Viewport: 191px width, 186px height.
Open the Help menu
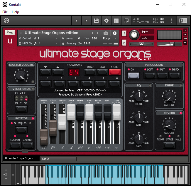[15, 12]
